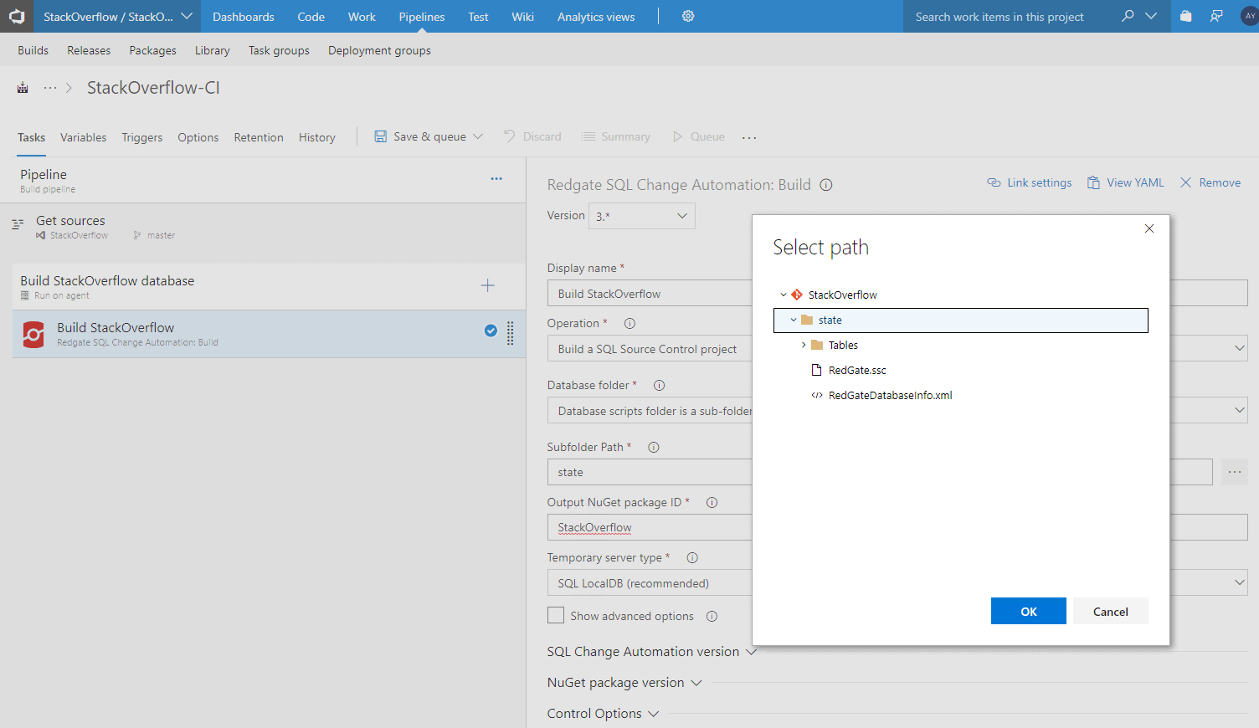1259x728 pixels.
Task: Show info for Subfolder Path field
Action: [x=654, y=448]
